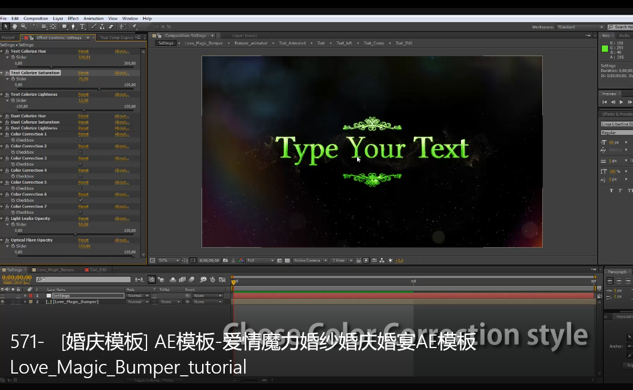Switch to Text_Edit timeline tab
Viewport: 633px width, 390px height.
(98, 270)
